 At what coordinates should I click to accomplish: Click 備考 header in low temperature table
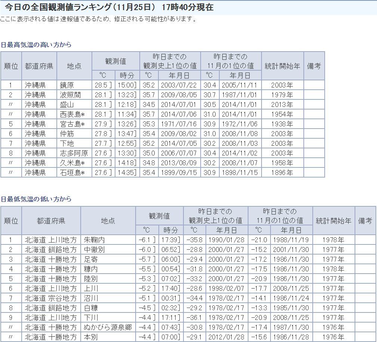point(365,221)
